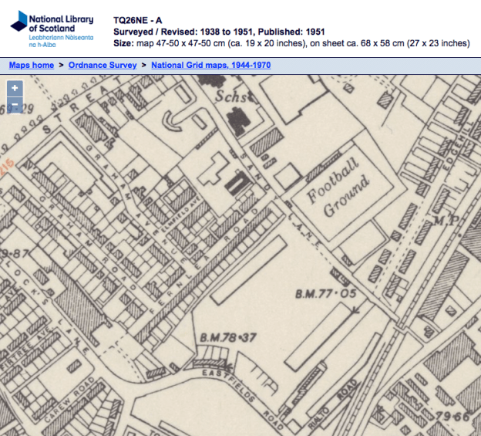Click the zoom in plus button

click(14, 89)
